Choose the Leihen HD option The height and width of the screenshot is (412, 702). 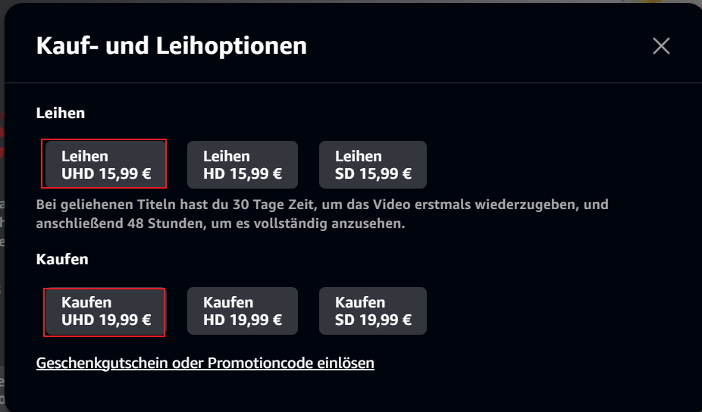(242, 164)
